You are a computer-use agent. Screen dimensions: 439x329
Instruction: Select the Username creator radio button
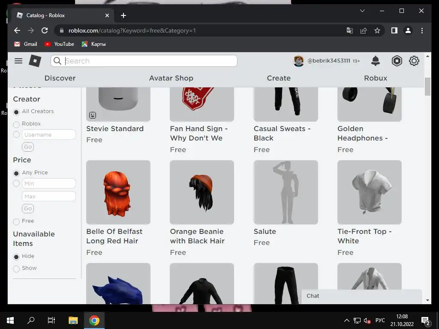pos(16,135)
